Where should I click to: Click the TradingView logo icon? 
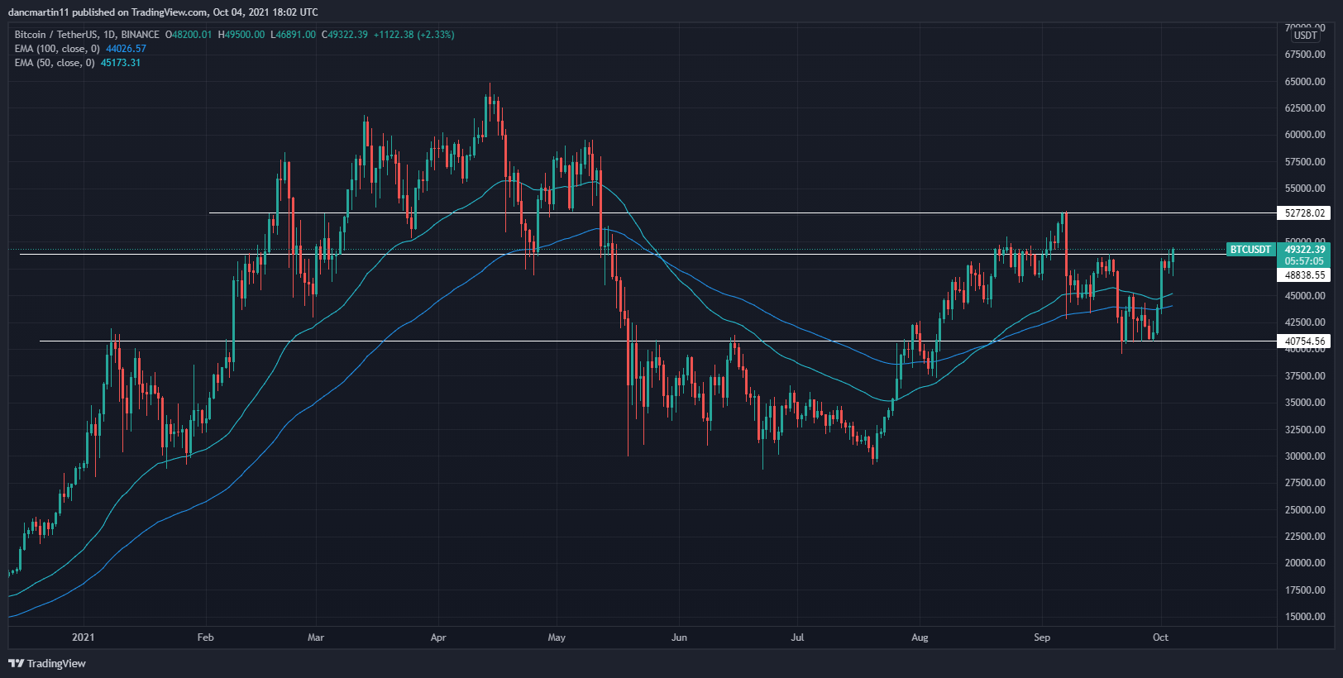point(16,663)
